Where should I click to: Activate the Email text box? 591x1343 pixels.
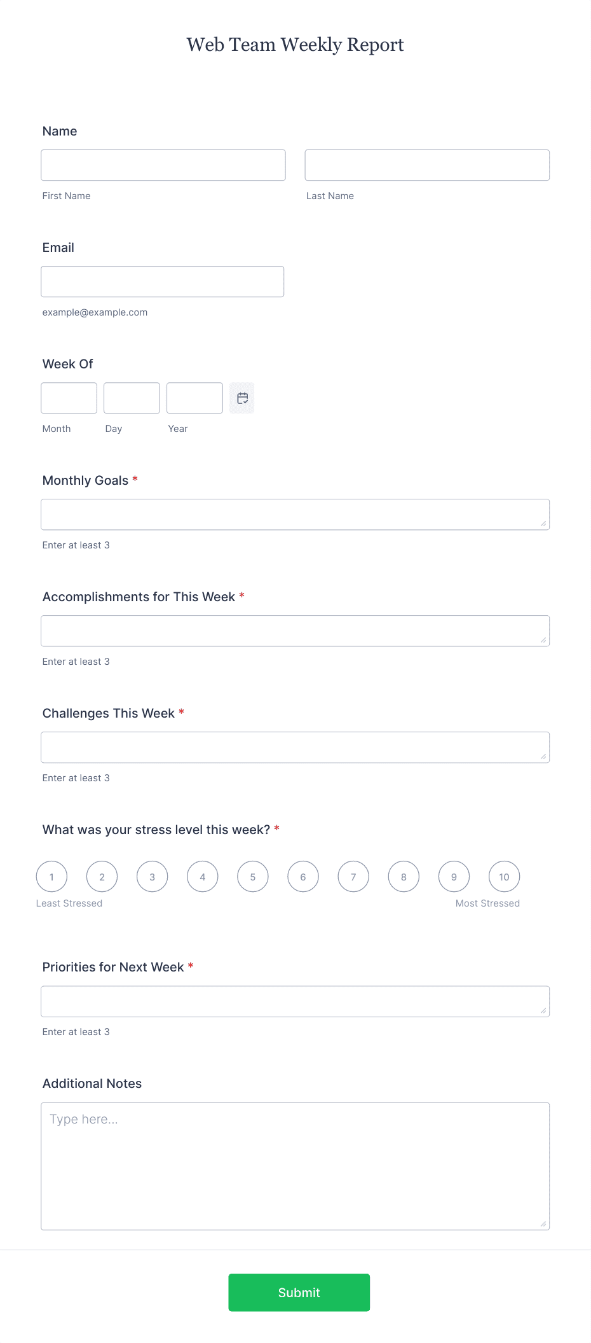[x=163, y=282]
